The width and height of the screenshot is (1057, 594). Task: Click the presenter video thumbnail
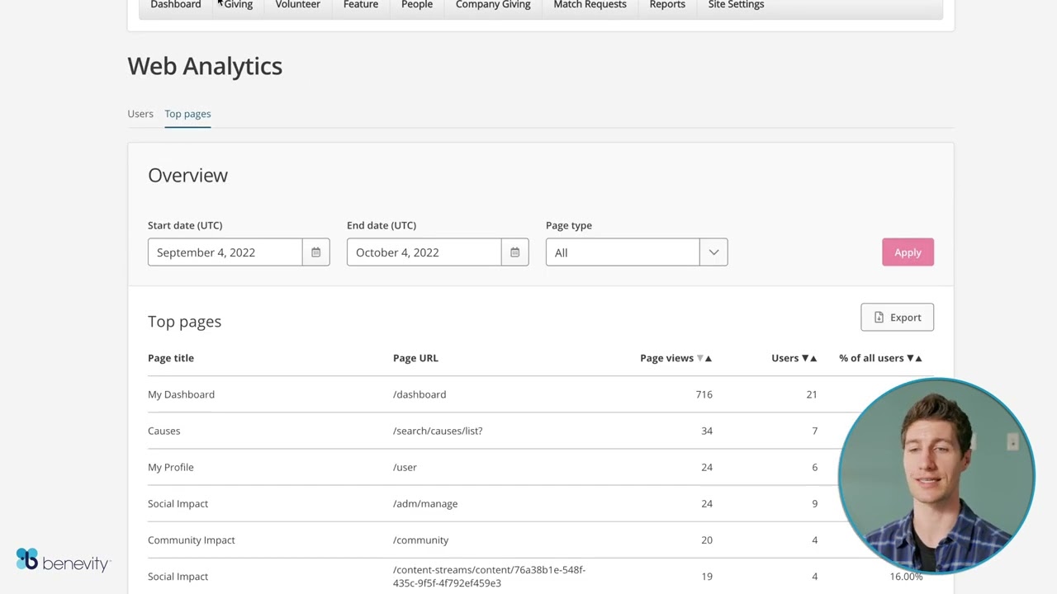[936, 476]
